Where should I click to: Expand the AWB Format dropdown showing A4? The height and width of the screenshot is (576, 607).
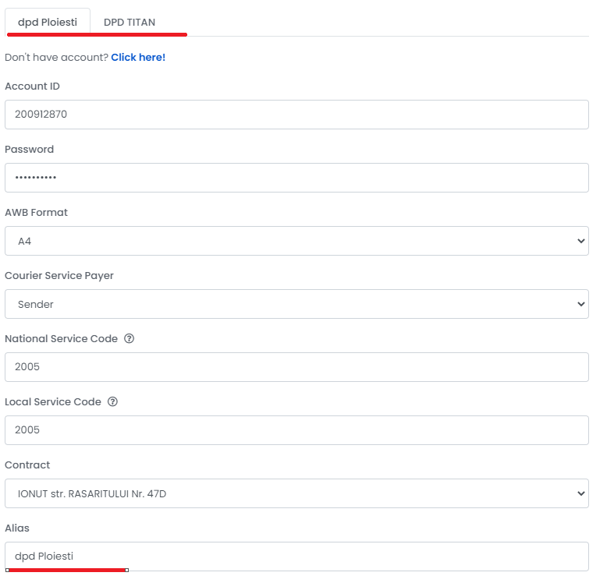(297, 241)
